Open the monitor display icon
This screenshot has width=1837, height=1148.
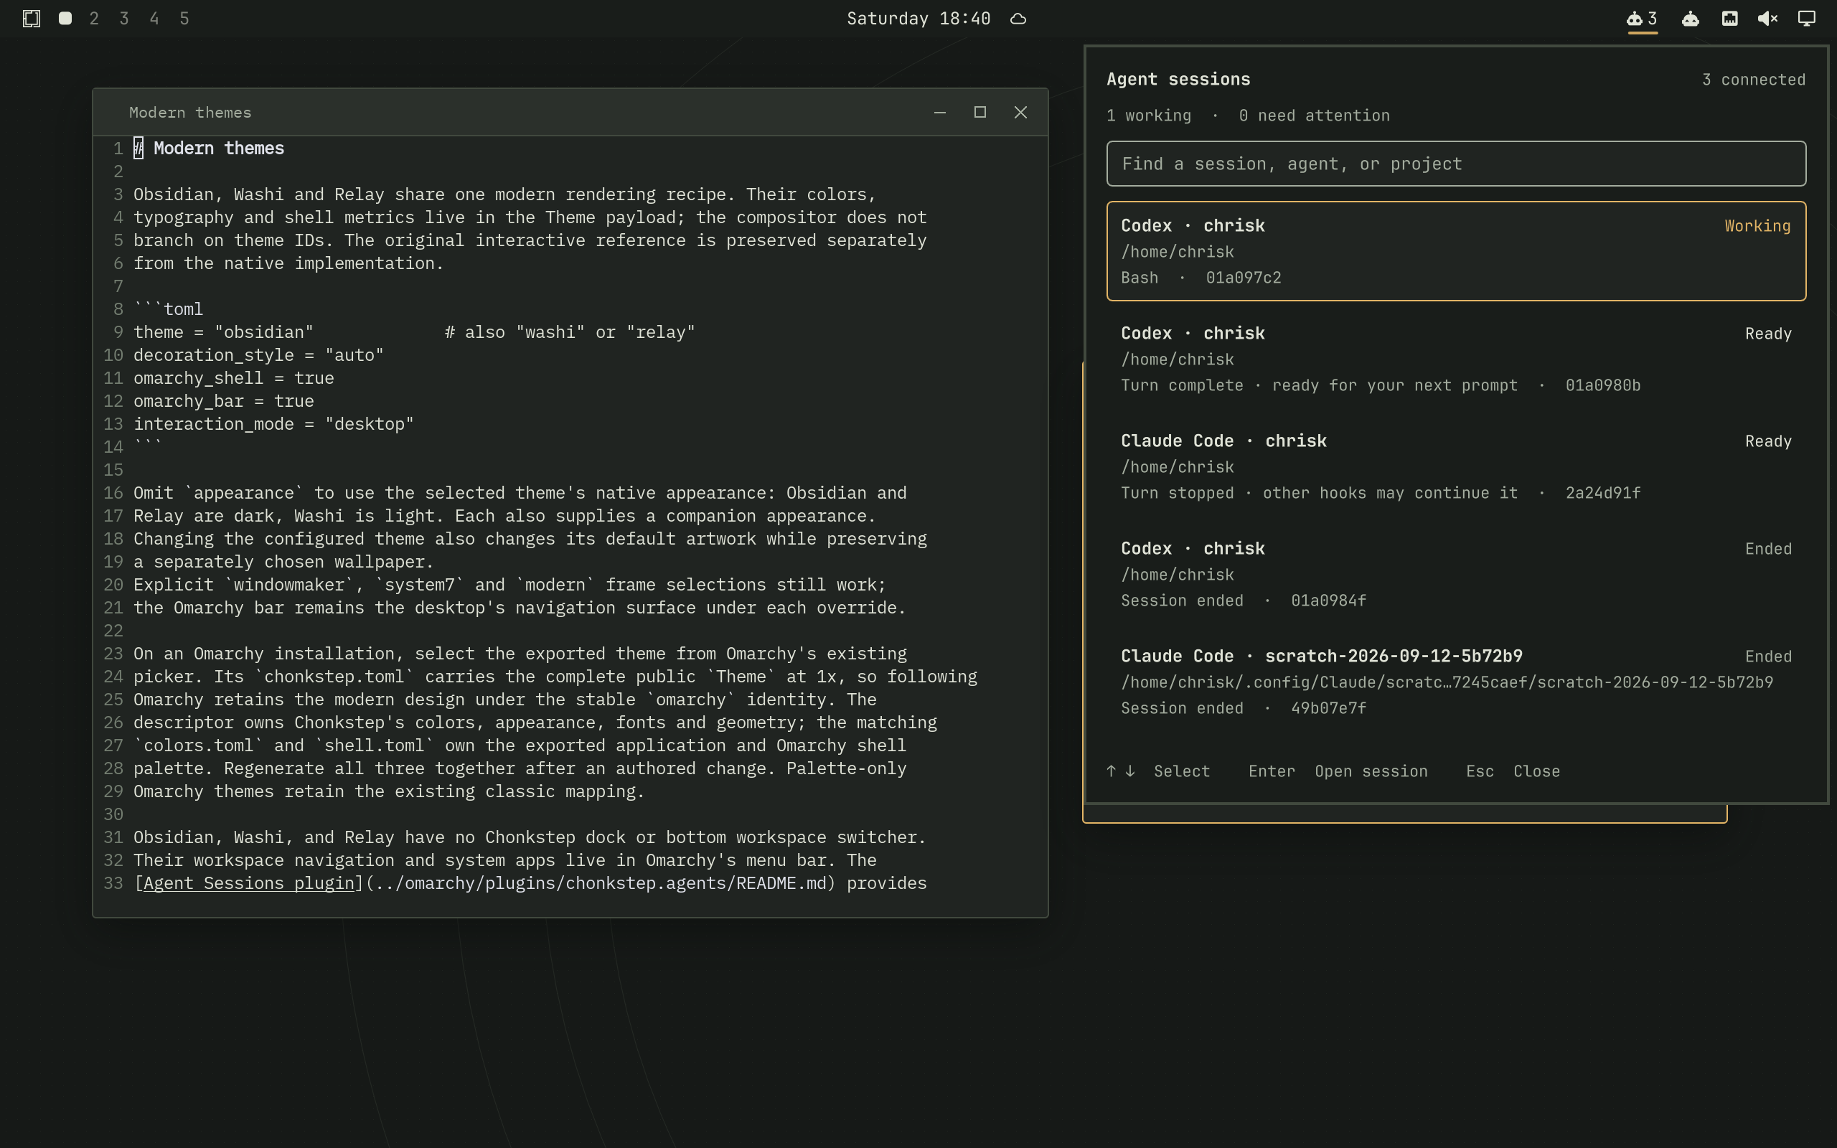pos(1808,18)
